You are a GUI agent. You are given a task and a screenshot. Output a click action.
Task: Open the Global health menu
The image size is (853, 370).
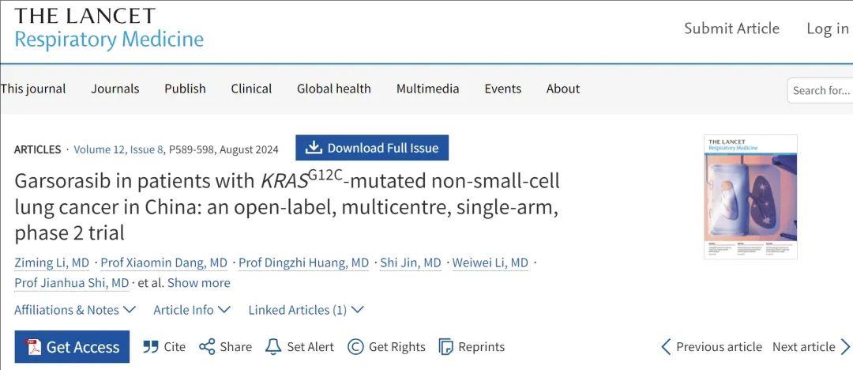click(x=334, y=89)
